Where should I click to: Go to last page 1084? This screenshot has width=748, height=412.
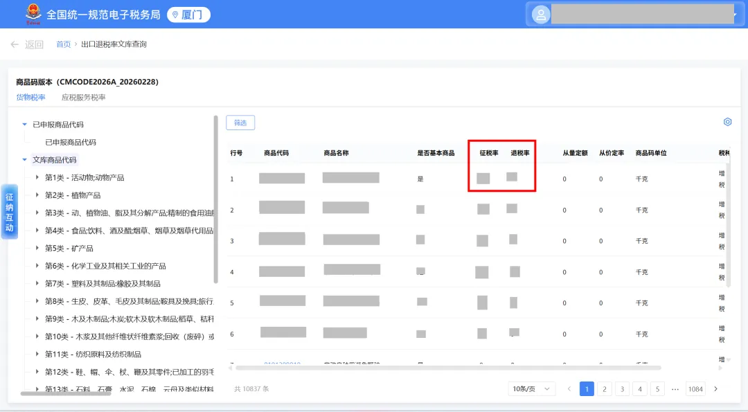point(695,388)
